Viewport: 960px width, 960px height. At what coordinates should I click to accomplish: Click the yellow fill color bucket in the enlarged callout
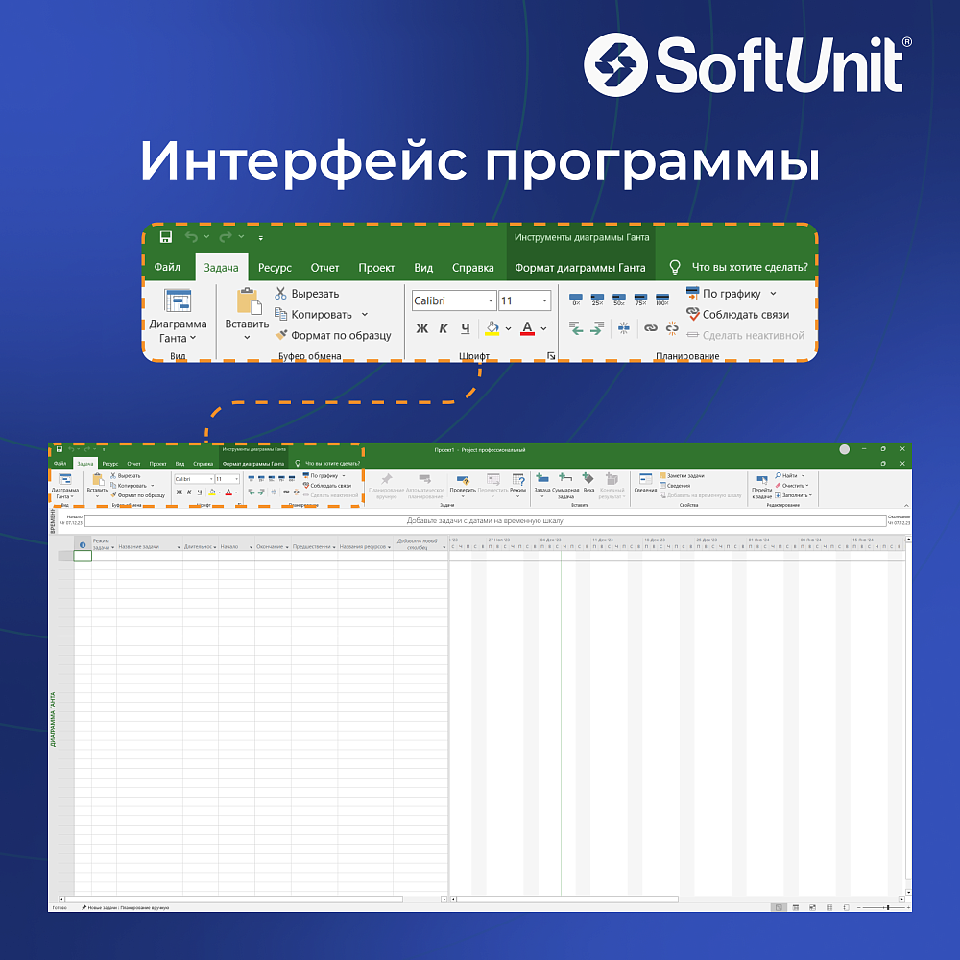(492, 328)
